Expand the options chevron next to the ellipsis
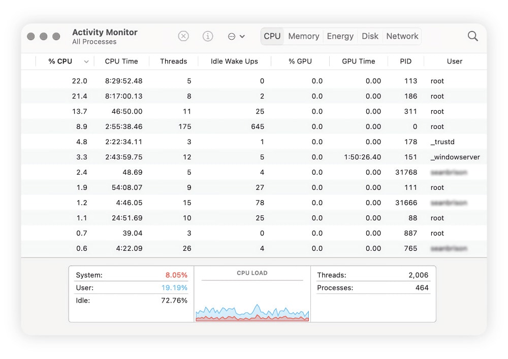Screen dimensions: 508x359 pos(242,36)
